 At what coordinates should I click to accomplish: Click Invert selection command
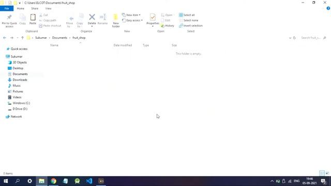tap(191, 25)
